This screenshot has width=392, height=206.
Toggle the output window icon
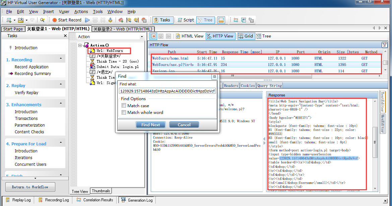coord(221,20)
